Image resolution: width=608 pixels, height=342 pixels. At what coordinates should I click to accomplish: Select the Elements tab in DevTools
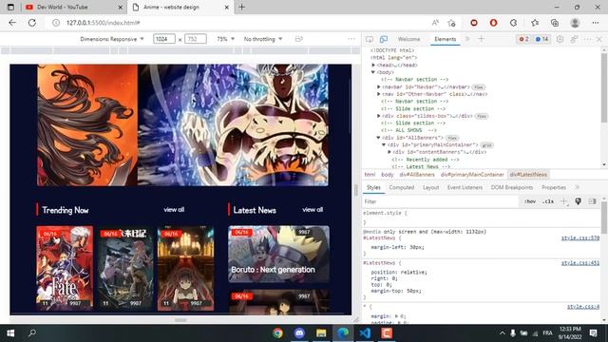coord(446,39)
